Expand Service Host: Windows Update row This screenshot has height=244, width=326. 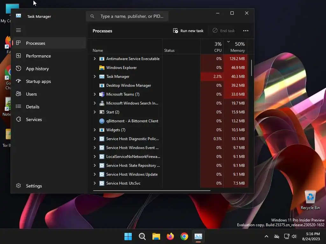coord(95,174)
